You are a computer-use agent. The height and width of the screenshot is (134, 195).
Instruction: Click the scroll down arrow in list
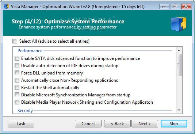(x=179, y=110)
